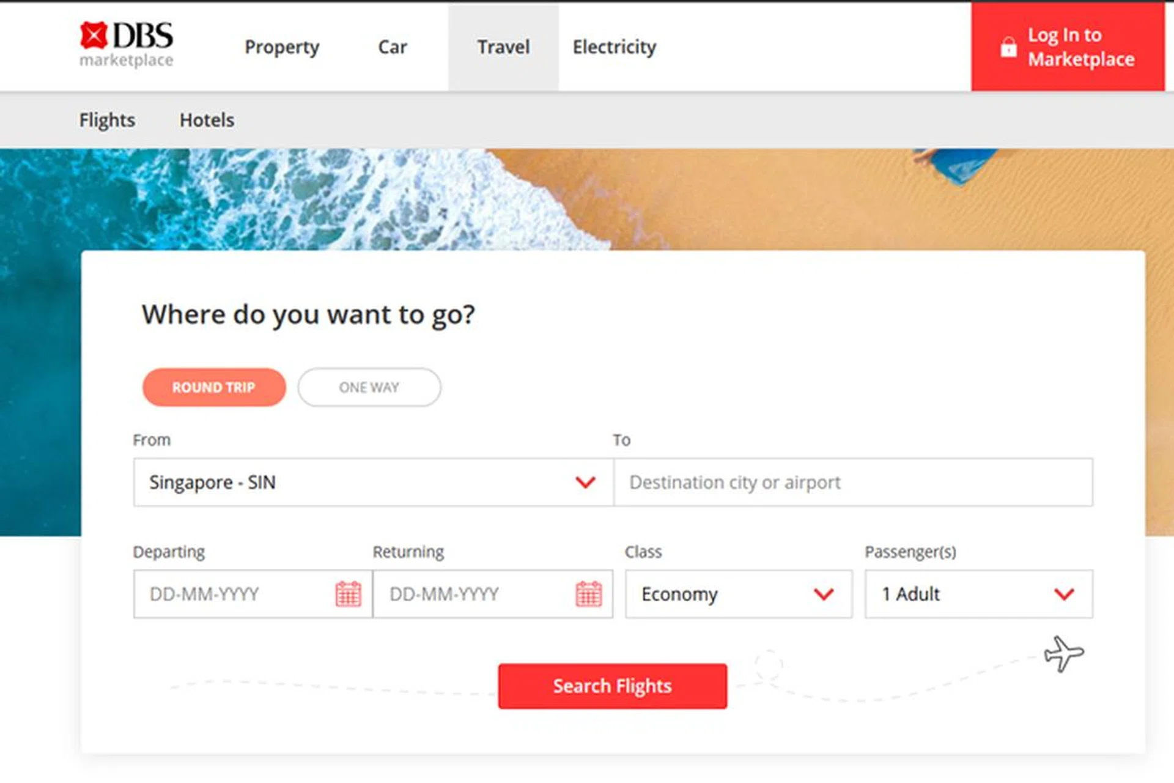This screenshot has width=1174, height=783.
Task: Click the DBS marketplace logo
Action: [127, 44]
